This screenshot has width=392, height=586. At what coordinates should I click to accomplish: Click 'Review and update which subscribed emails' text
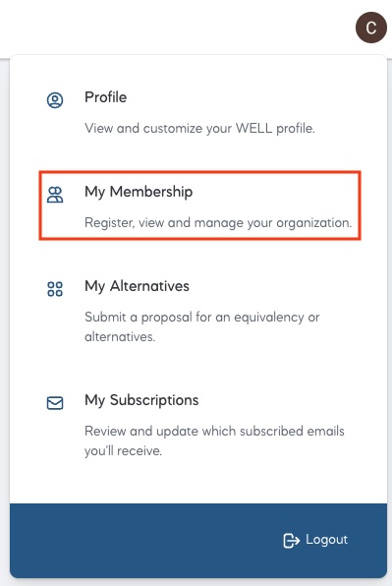point(214,431)
